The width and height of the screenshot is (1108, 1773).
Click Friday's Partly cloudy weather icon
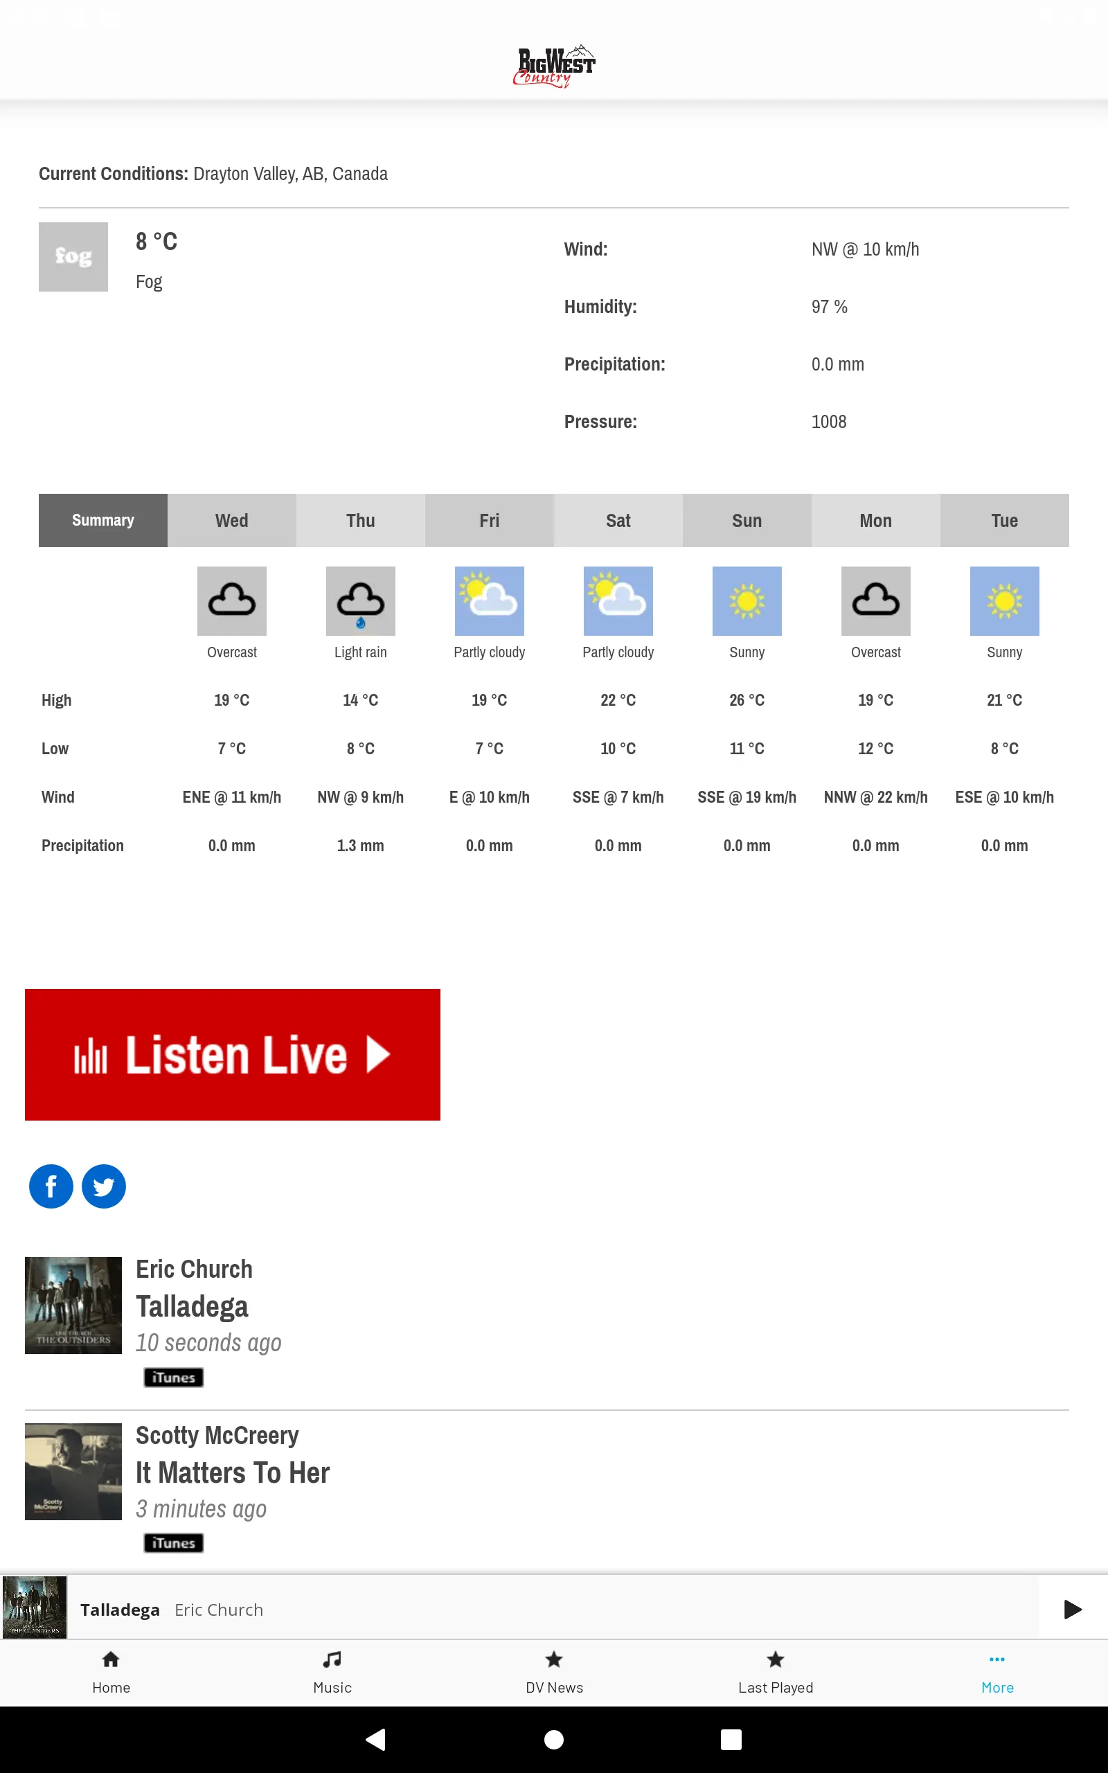pos(490,600)
